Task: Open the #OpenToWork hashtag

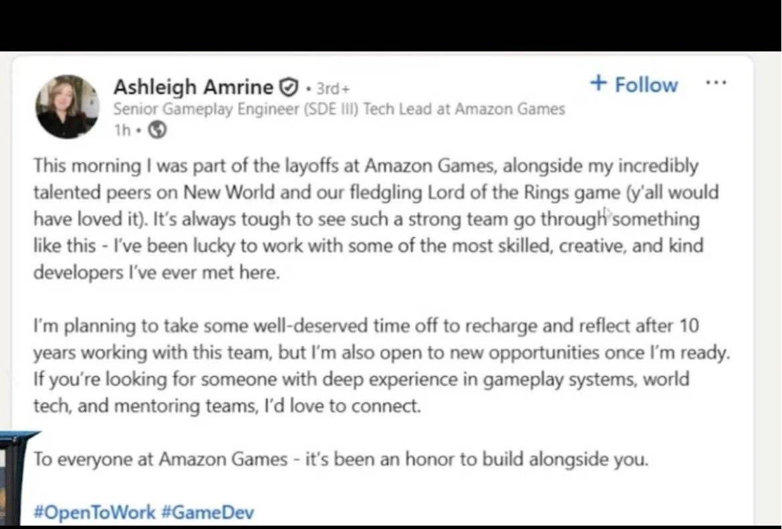Action: [x=94, y=513]
